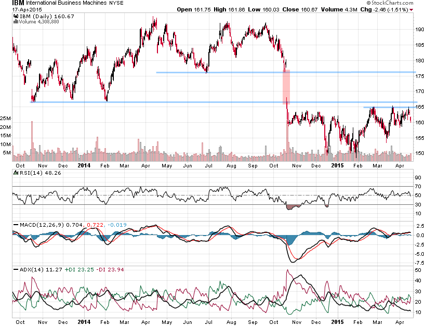Click the red down arrow after Chg
Viewport: 424px width, 326px height.
click(412, 10)
